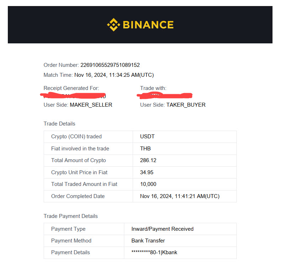Click the Trade Details heading

(x=59, y=124)
